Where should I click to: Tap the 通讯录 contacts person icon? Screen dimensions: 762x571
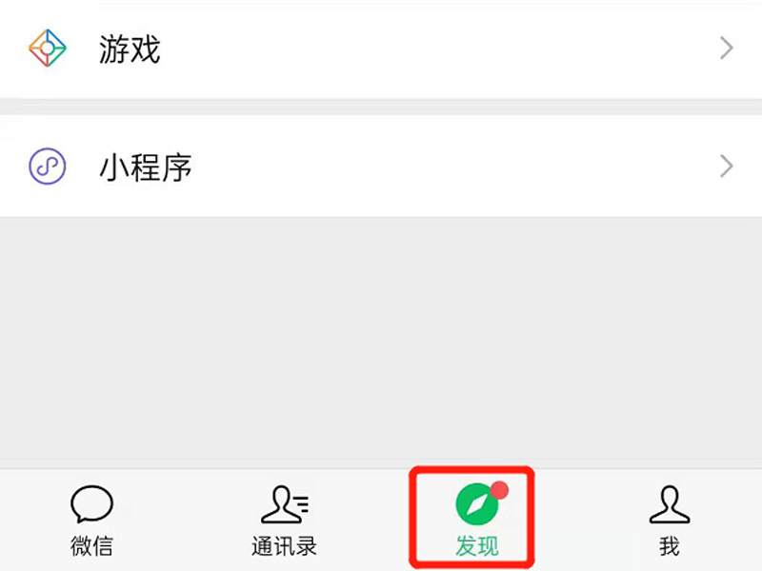coord(285,504)
